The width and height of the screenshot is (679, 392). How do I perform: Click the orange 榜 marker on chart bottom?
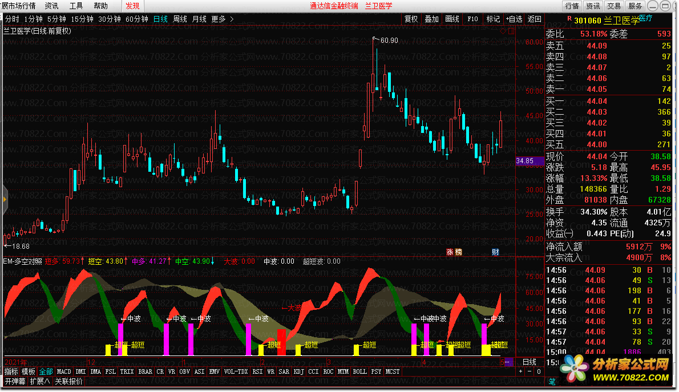pos(459,252)
